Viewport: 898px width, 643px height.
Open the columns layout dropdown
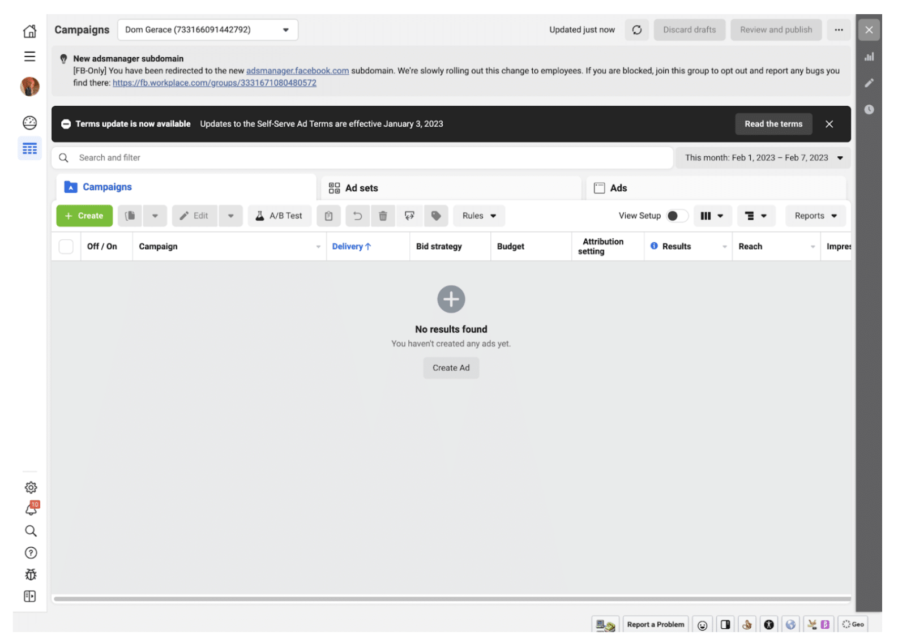712,216
